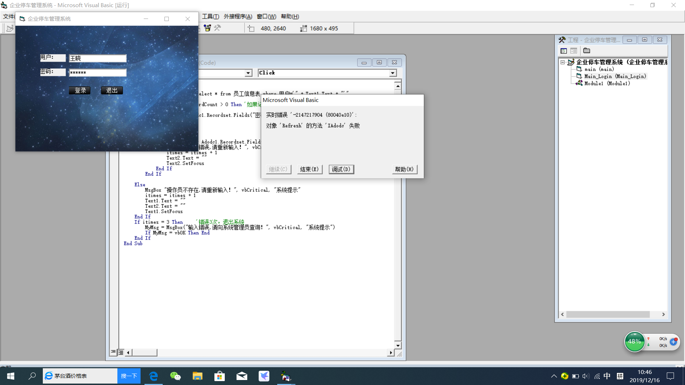The image size is (685, 385).
Task: Open File Explorer from taskbar
Action: click(197, 376)
